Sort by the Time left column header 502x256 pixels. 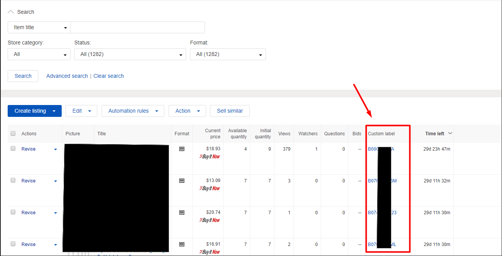[435, 134]
